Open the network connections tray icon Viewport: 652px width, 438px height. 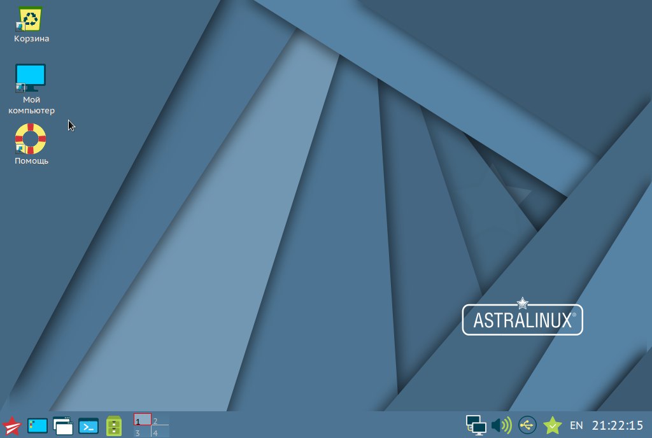(x=476, y=425)
